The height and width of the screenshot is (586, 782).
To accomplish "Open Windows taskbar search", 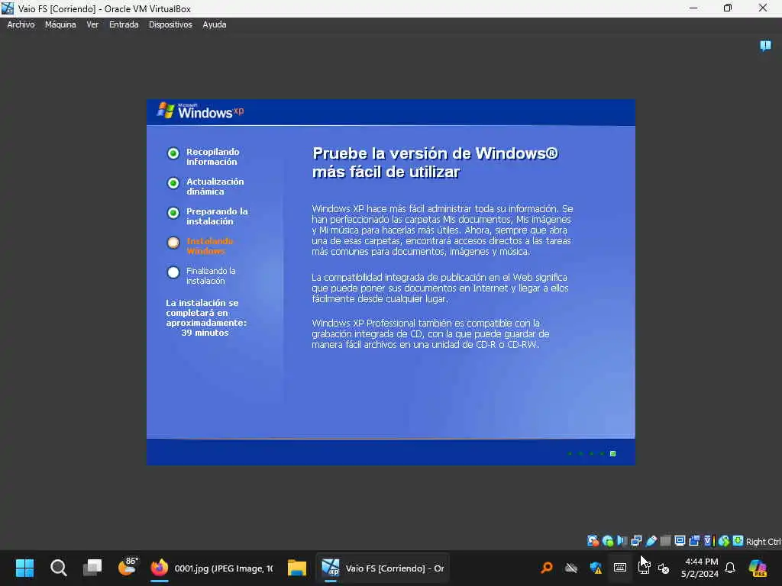I will (x=59, y=568).
